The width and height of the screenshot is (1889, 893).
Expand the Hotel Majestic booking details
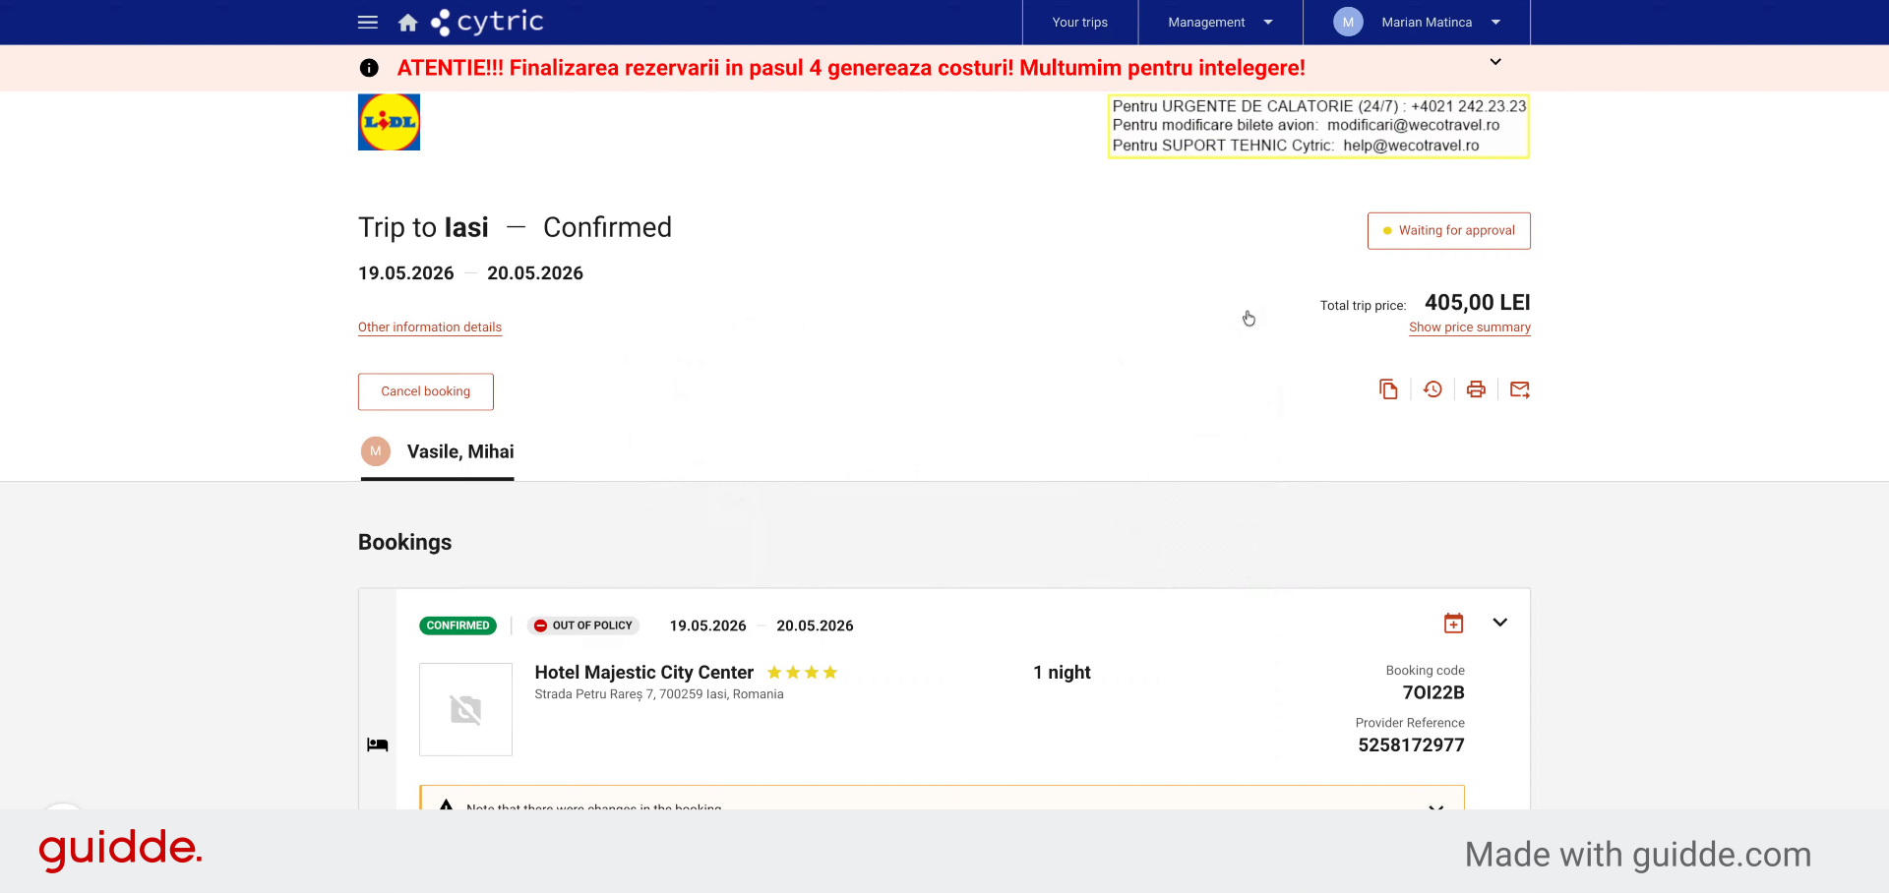(1499, 623)
